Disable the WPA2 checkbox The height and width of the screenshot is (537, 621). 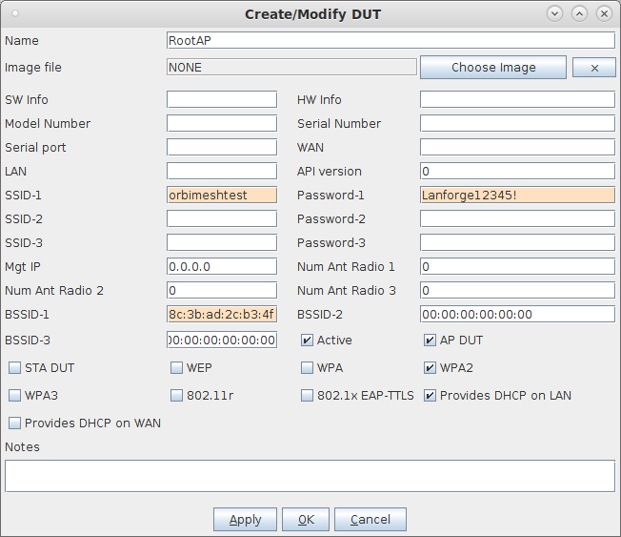tap(431, 368)
